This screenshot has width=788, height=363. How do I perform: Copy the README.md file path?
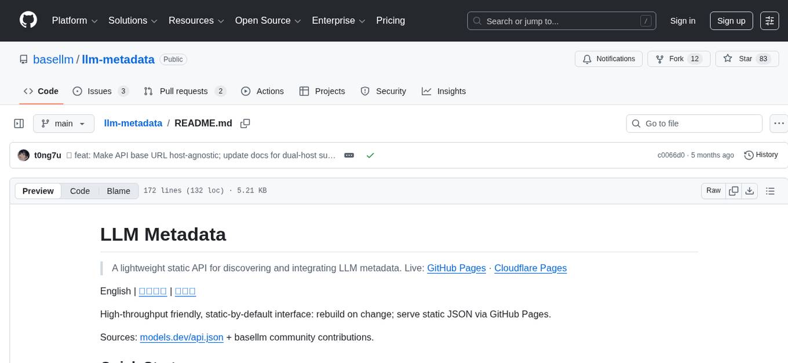click(245, 124)
